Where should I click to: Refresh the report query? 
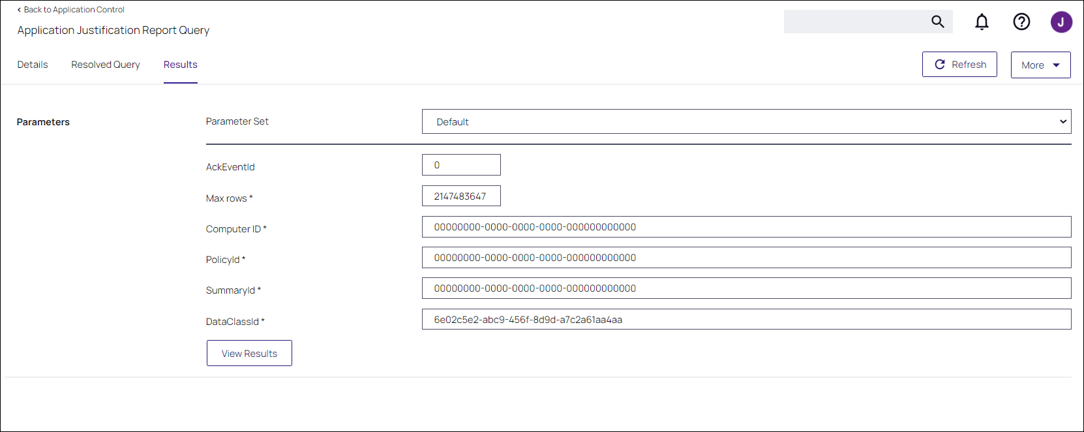pyautogui.click(x=959, y=65)
